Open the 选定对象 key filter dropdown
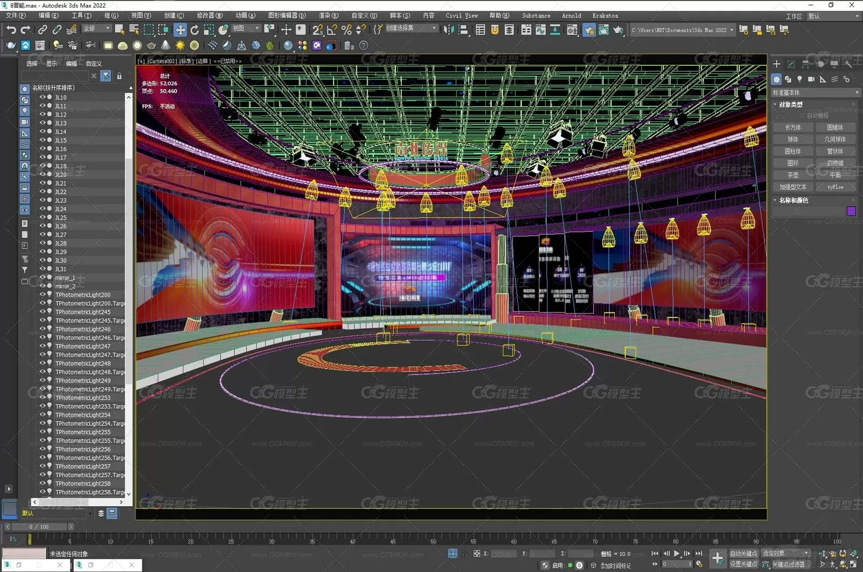Screen dimensions: 863x572 (785, 553)
